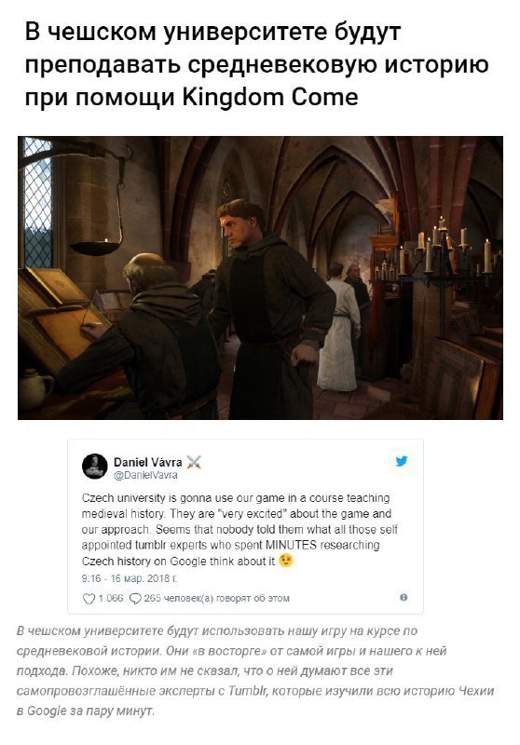Viewport: 520px width, 745px height.
Task: Open the tweet timestamp 9:16 - 16 мар. 2018
Action: [130, 578]
